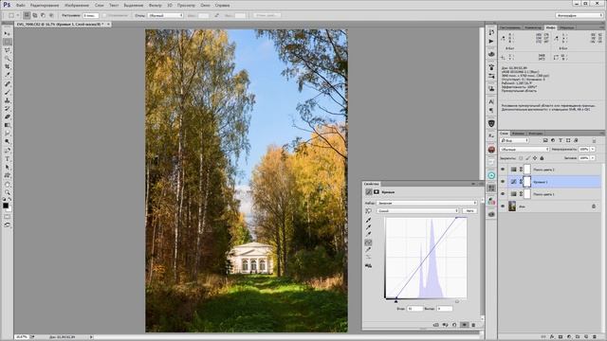Viewport: 607px width, 341px height.
Task: Select the Type tool
Action: tap(8, 159)
